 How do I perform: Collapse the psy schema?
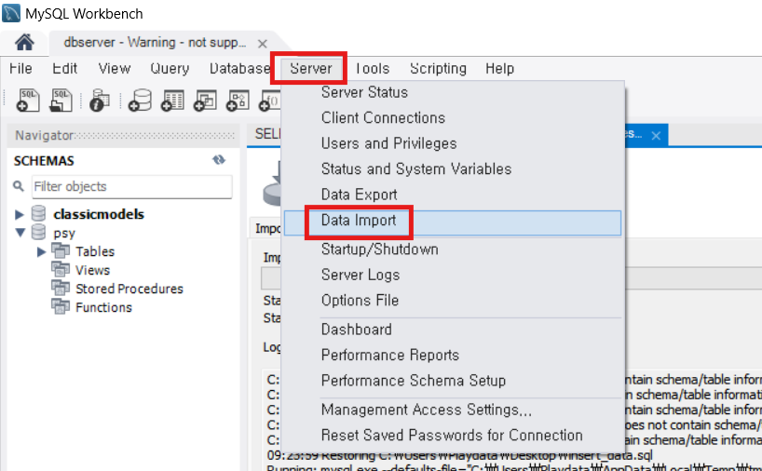pos(20,233)
